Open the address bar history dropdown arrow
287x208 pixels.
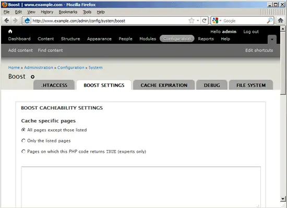198,21
